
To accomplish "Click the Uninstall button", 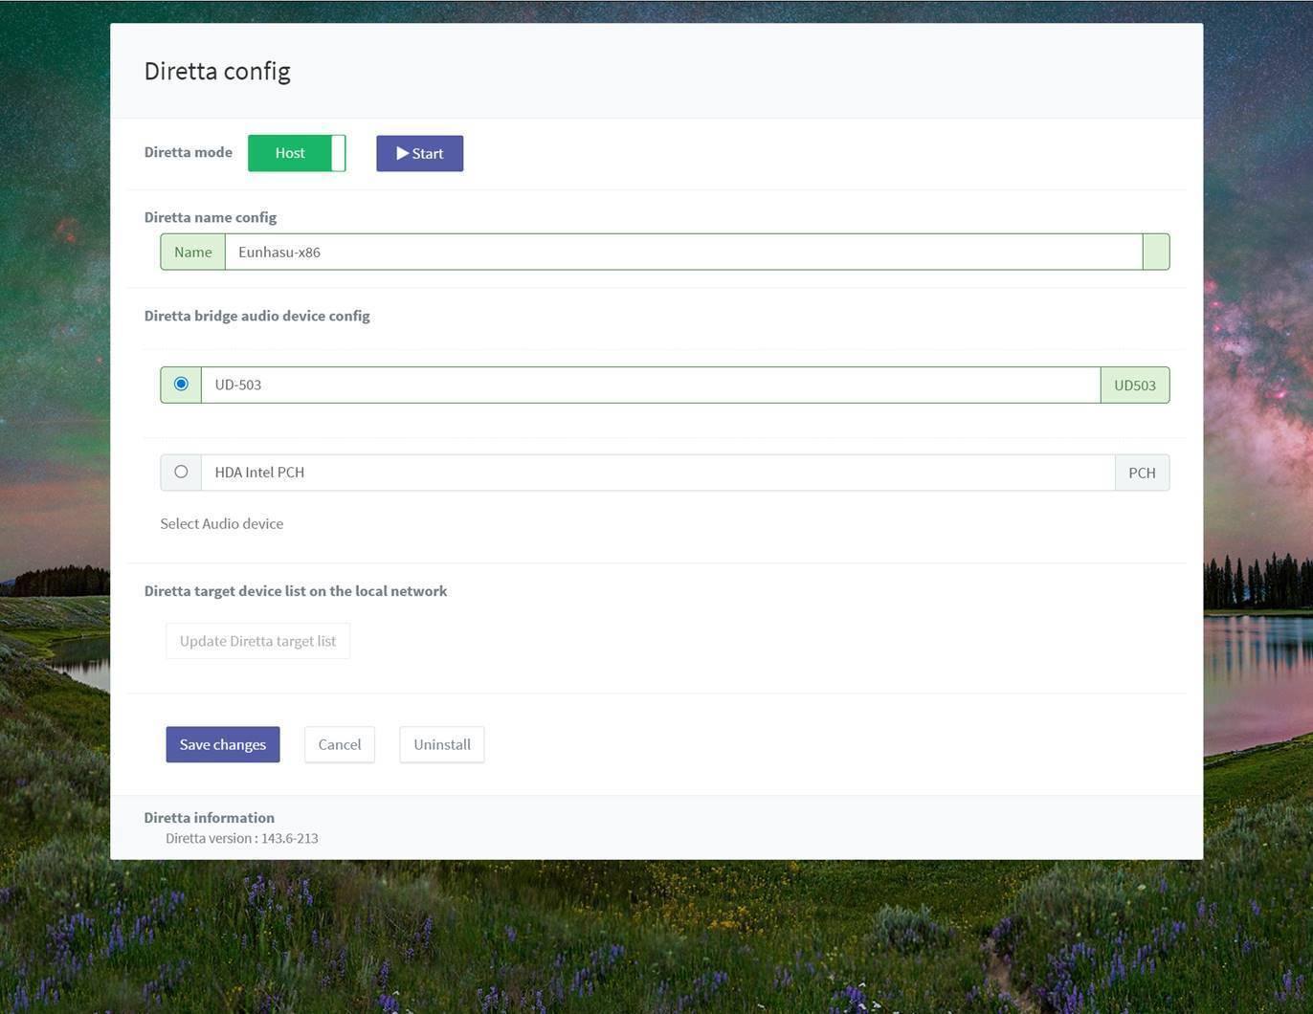I will click(x=441, y=744).
